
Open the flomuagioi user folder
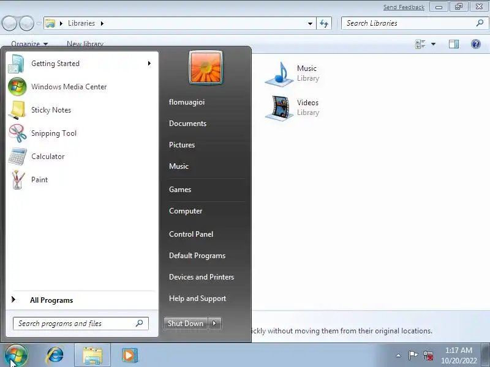tap(187, 102)
